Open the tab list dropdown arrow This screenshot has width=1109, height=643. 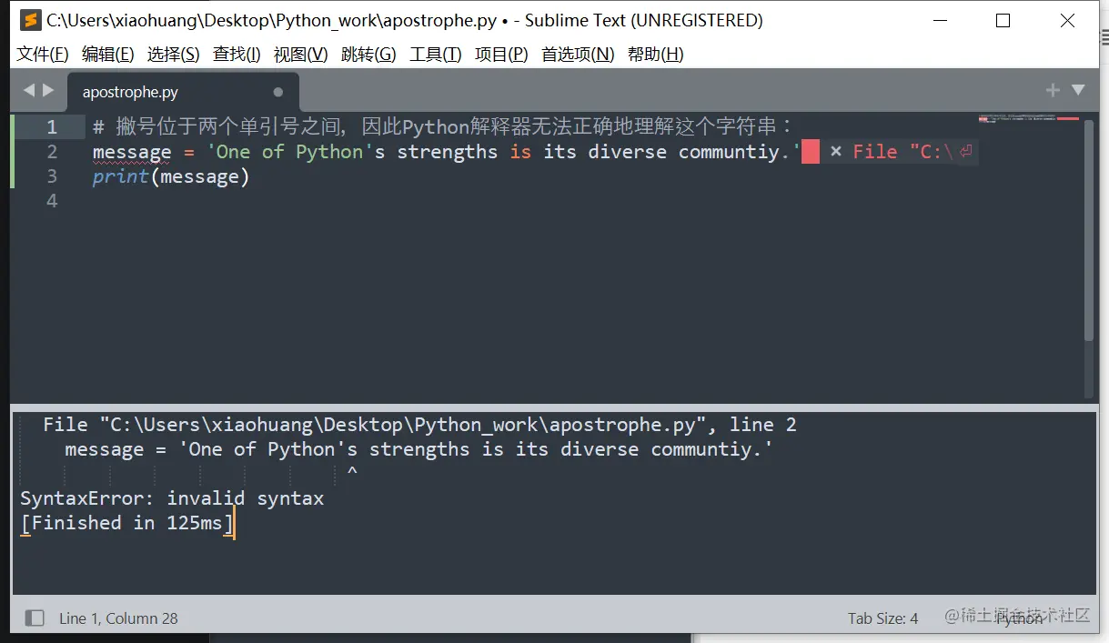point(1078,90)
